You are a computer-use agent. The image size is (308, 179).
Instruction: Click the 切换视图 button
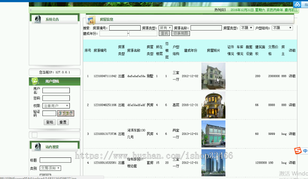click(x=180, y=34)
